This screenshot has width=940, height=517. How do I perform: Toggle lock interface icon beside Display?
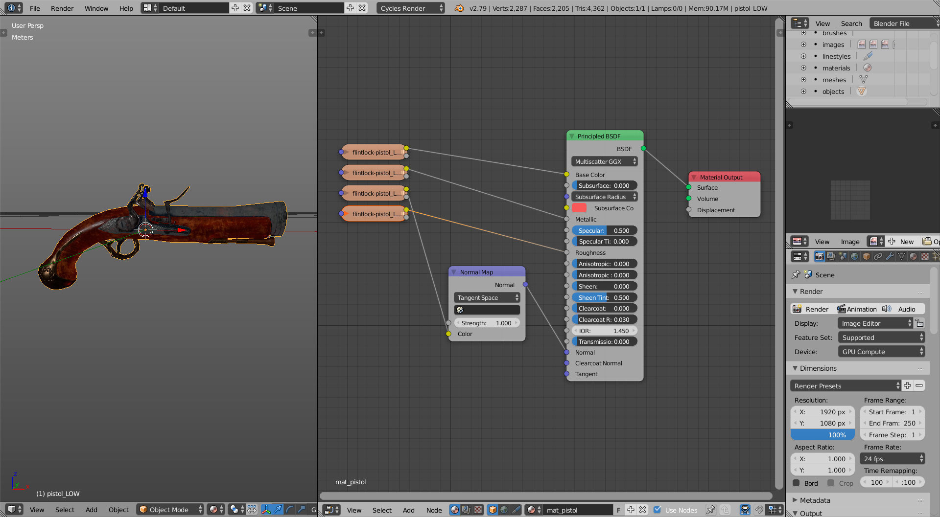tap(920, 323)
